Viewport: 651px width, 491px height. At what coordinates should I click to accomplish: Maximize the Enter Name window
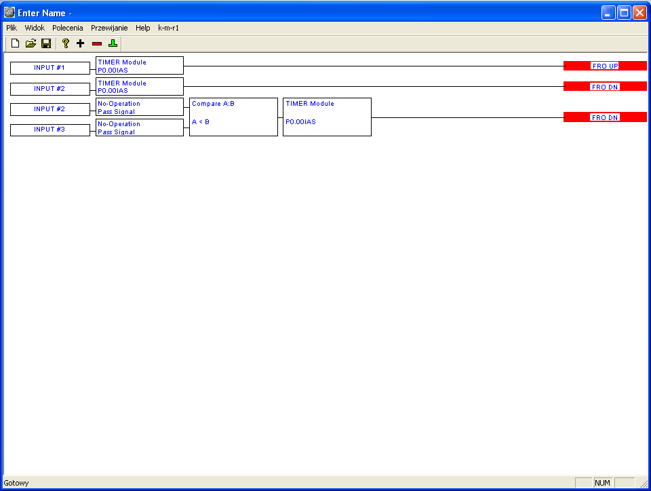point(624,13)
